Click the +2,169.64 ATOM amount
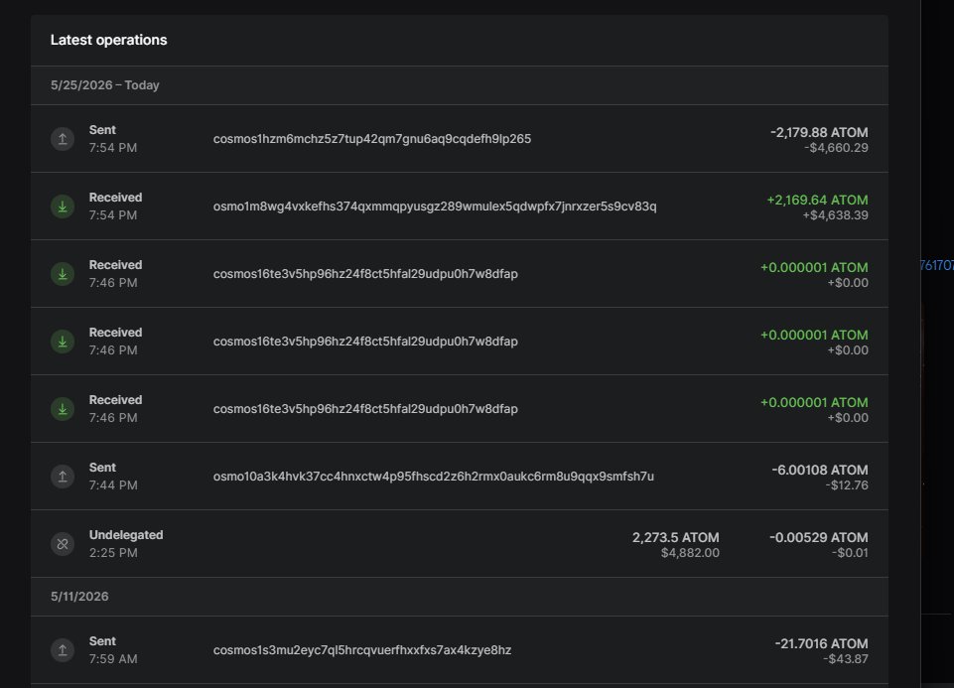This screenshot has width=954, height=688. (817, 200)
